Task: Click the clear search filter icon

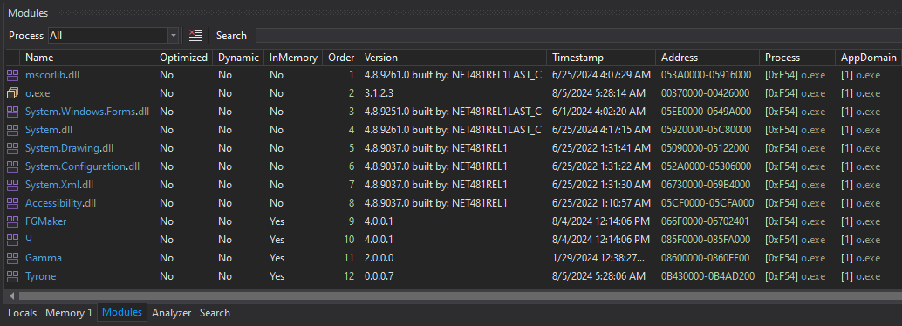Action: coord(195,36)
